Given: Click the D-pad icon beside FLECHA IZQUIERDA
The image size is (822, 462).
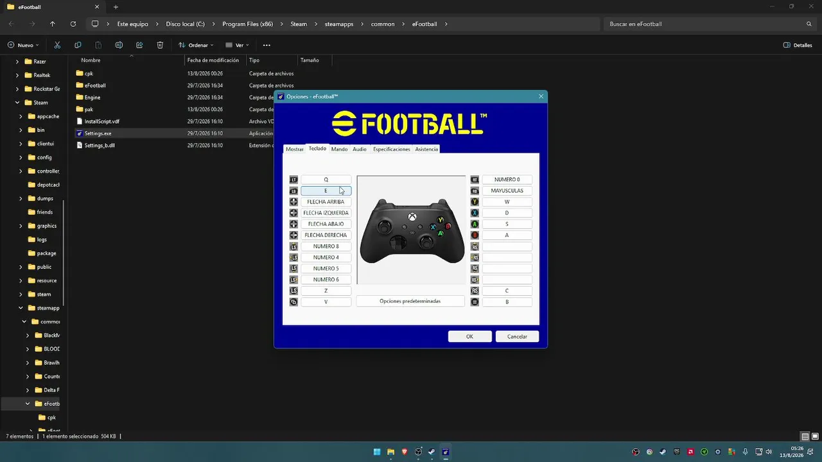Looking at the screenshot, I should [x=293, y=213].
